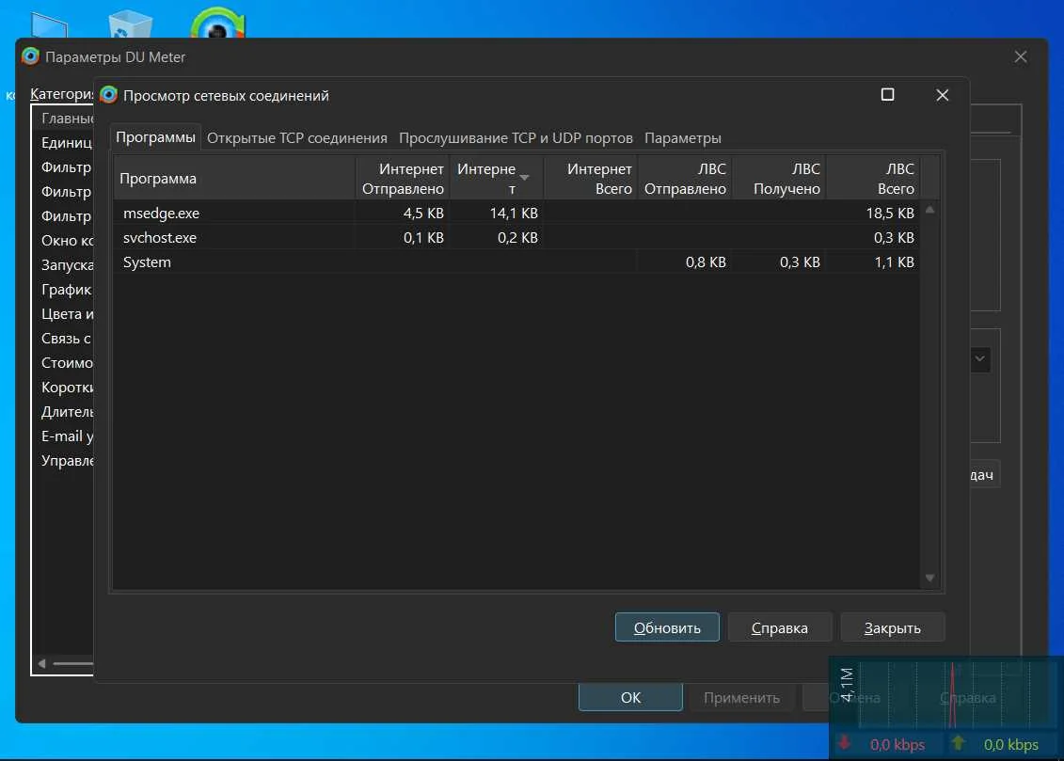This screenshot has width=1064, height=761.
Task: Click the DU Meter icon in Параметры title bar
Action: (30, 56)
